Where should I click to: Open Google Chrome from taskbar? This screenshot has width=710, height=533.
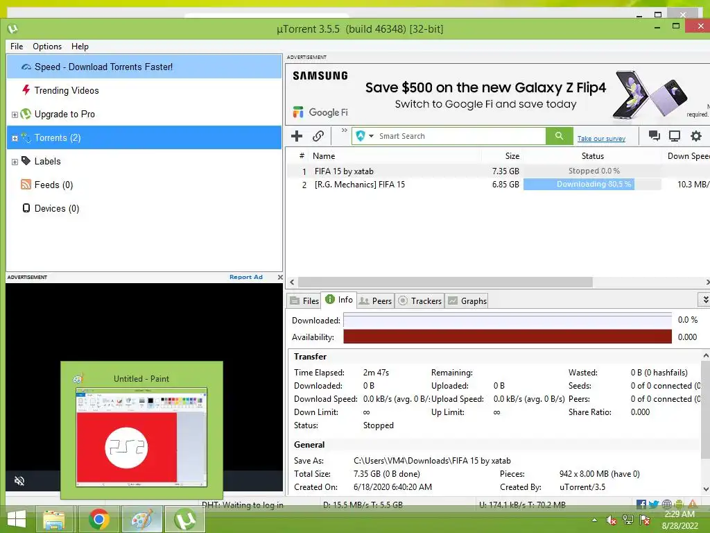tap(98, 519)
